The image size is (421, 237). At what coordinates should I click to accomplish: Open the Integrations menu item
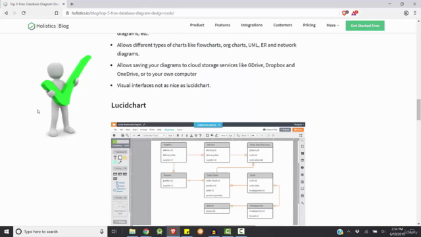point(252,25)
